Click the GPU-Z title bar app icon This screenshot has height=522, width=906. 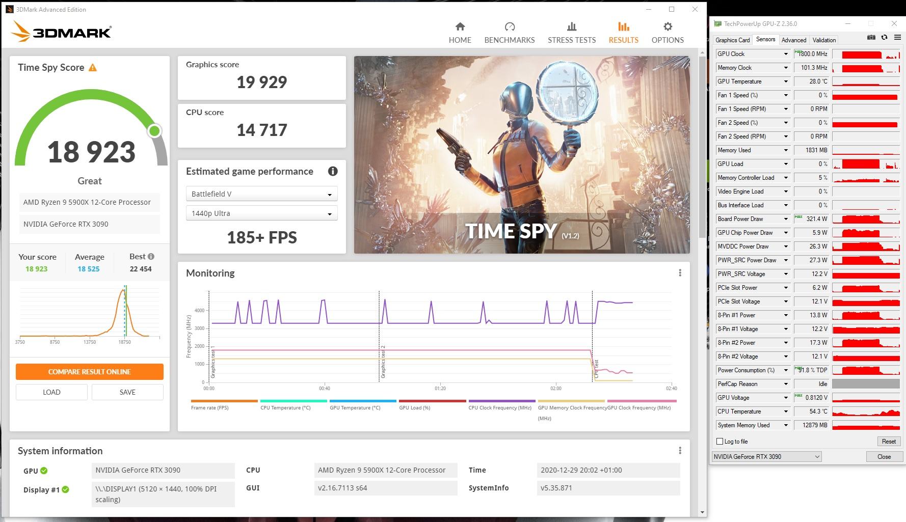click(x=717, y=23)
